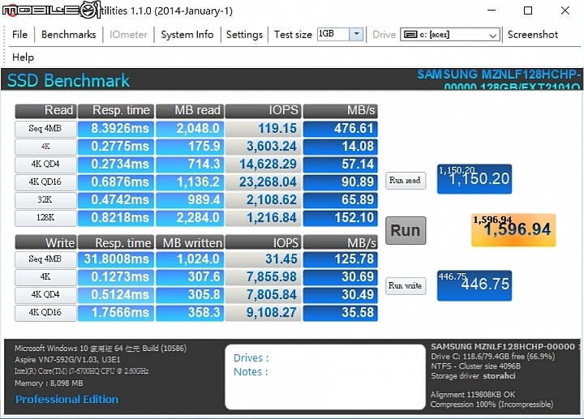Click the total score 1,596.94 box
This screenshot has width=584, height=419.
[x=513, y=230]
